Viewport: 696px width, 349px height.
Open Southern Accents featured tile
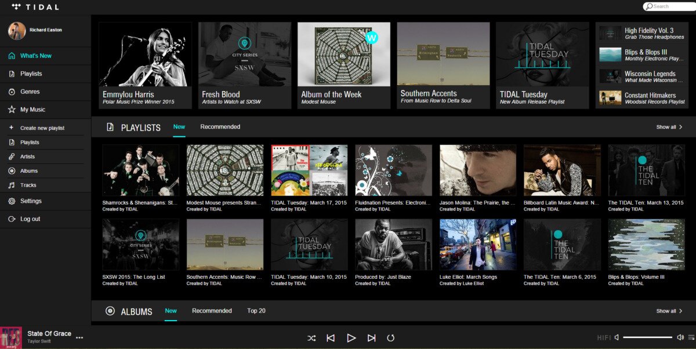click(443, 65)
